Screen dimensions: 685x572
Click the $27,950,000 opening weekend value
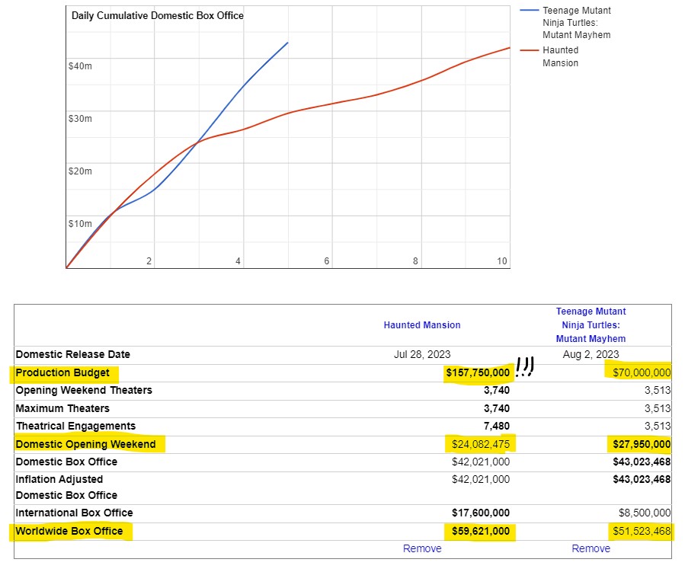[641, 444]
